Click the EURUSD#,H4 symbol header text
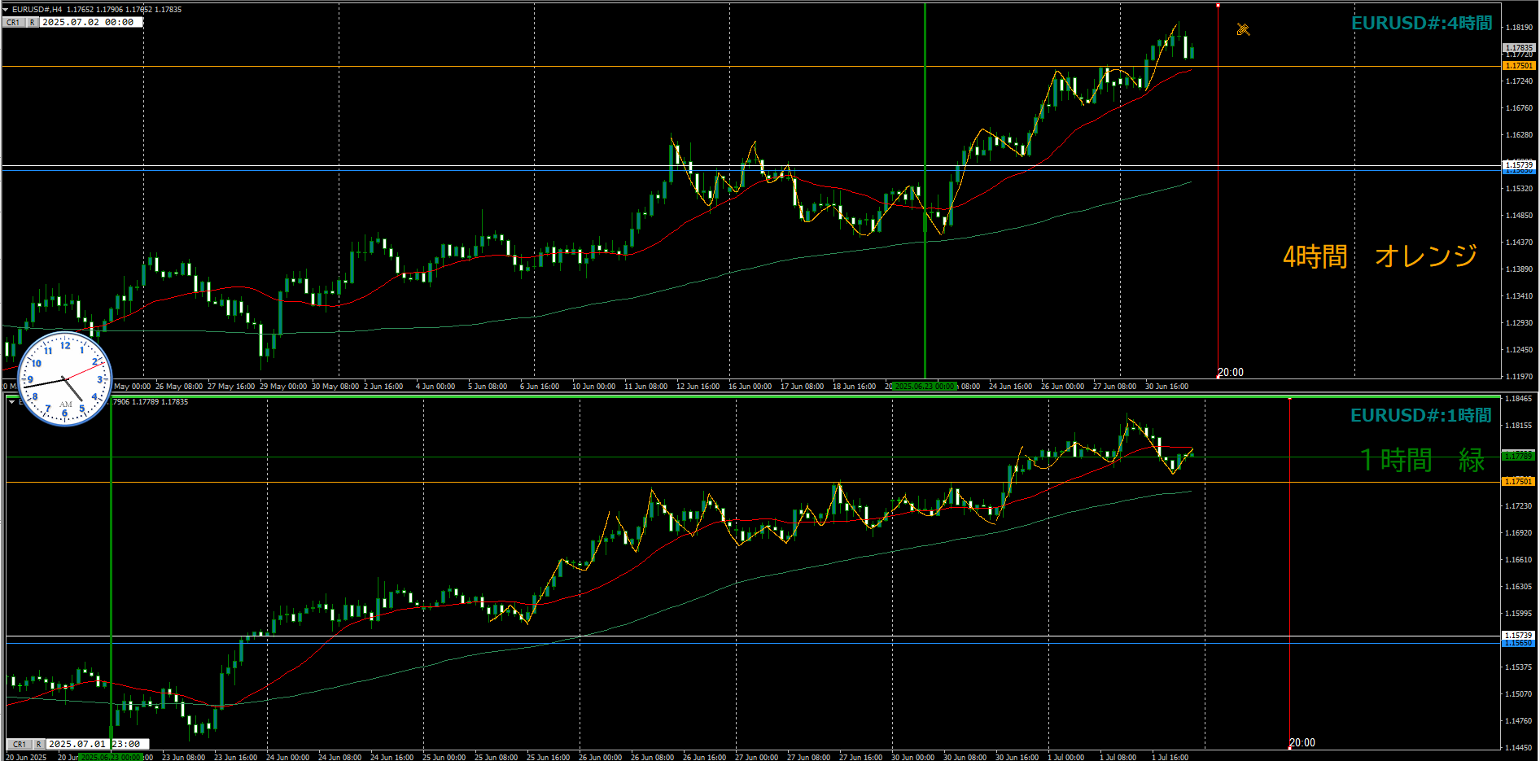 point(37,10)
